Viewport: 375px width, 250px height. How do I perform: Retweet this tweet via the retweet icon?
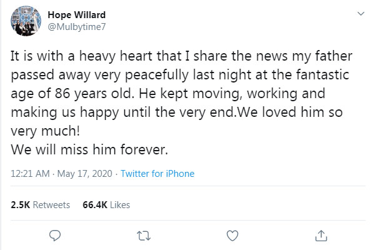[144, 236]
